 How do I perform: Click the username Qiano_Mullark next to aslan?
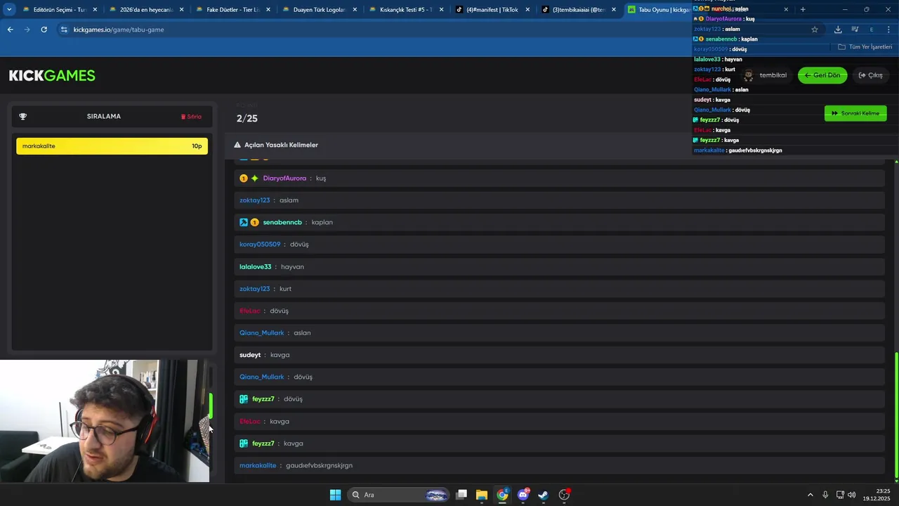(x=262, y=333)
